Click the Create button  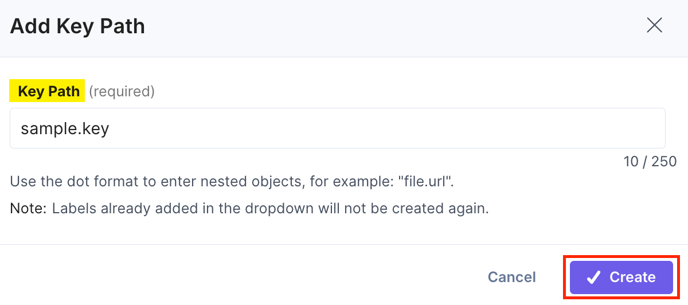(x=621, y=277)
